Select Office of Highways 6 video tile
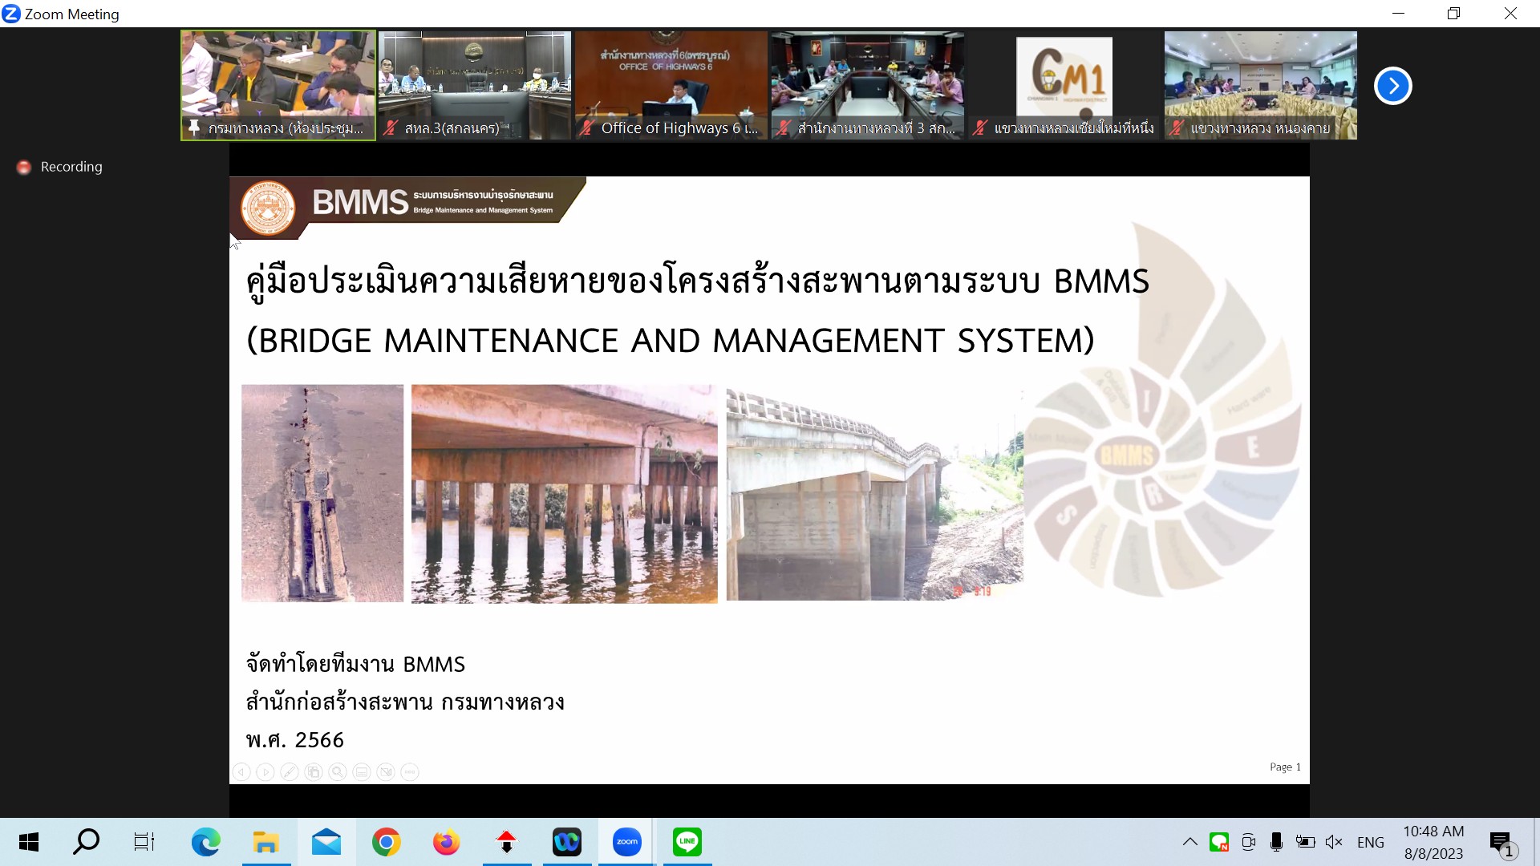 (671, 85)
